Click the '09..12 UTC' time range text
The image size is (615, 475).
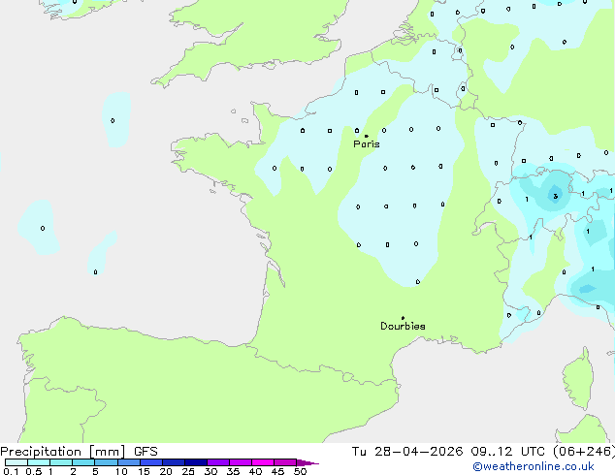tap(508, 452)
